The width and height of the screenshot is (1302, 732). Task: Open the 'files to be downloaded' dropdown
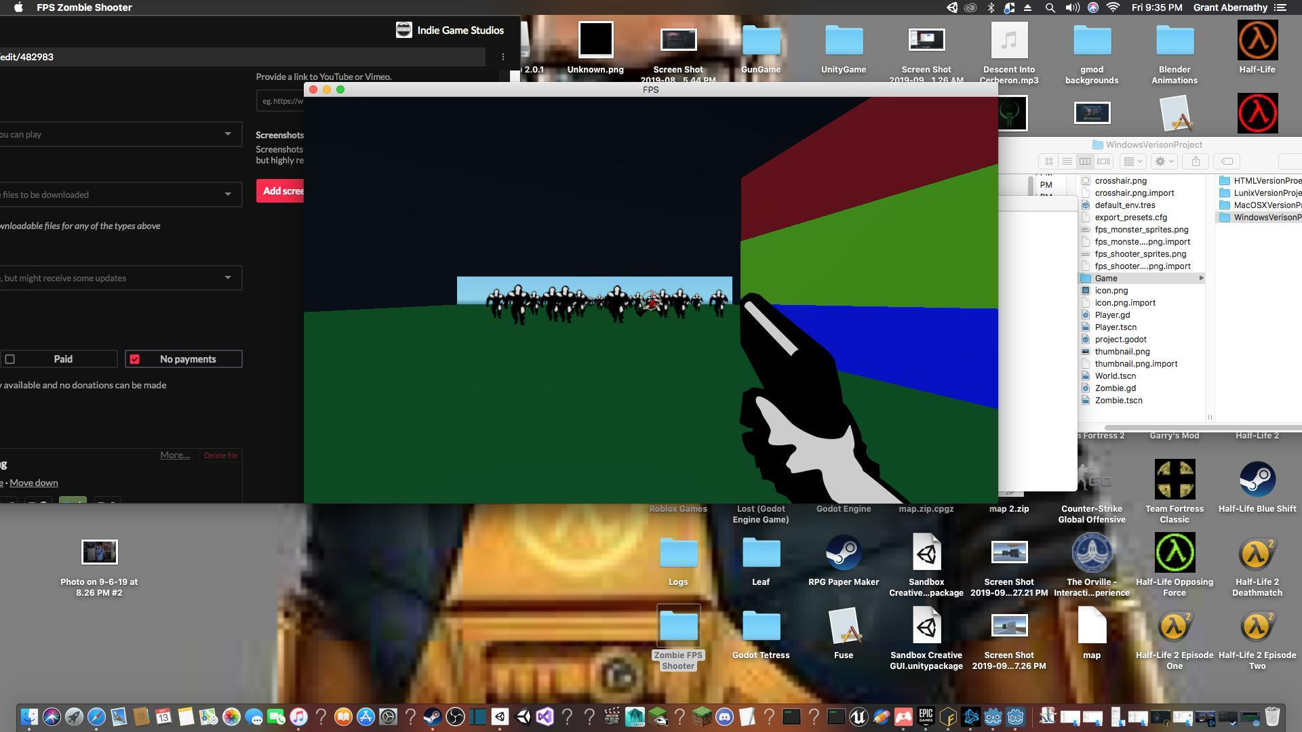pos(121,195)
